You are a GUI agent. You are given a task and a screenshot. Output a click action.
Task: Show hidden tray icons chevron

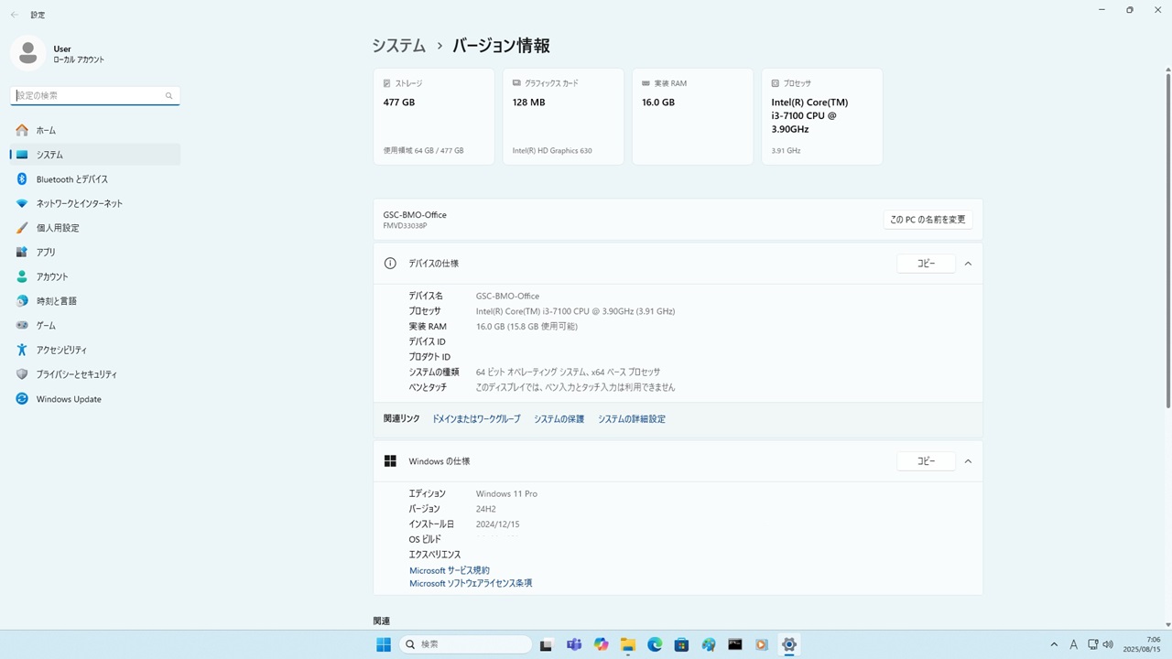tap(1054, 644)
